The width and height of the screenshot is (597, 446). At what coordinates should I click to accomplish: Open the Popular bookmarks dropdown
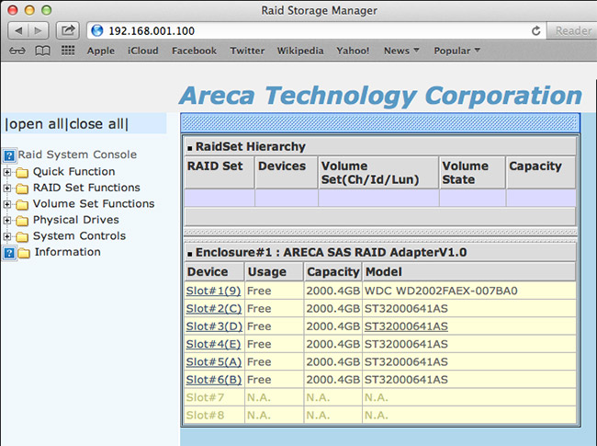click(456, 51)
